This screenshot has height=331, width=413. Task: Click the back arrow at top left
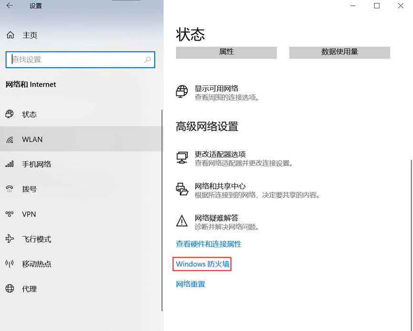11,6
